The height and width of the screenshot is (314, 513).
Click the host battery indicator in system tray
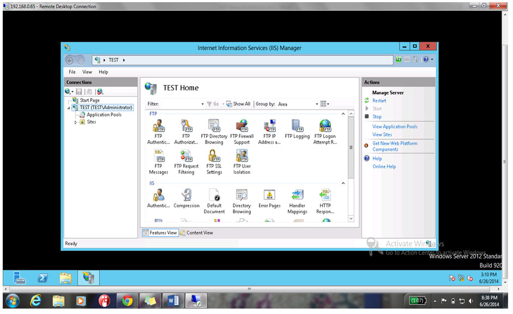click(x=417, y=300)
